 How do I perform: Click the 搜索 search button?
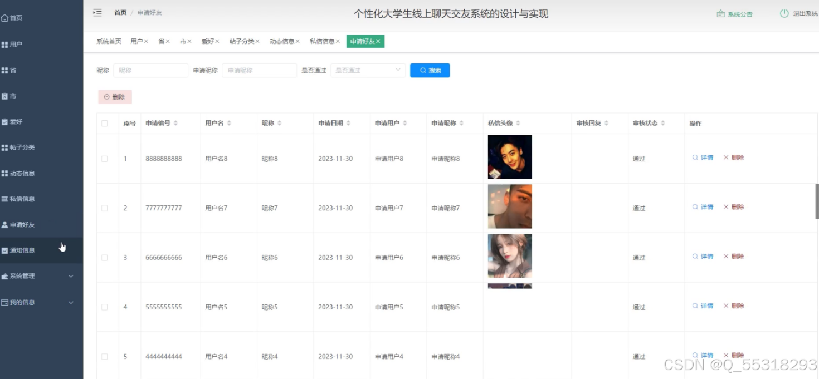pyautogui.click(x=430, y=70)
